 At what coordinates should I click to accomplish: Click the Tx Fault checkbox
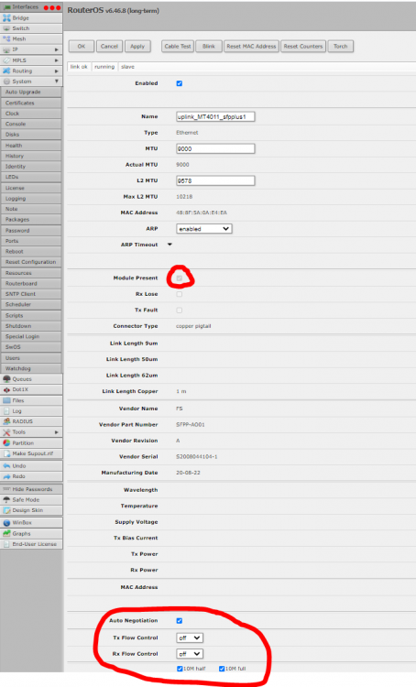pyautogui.click(x=180, y=311)
